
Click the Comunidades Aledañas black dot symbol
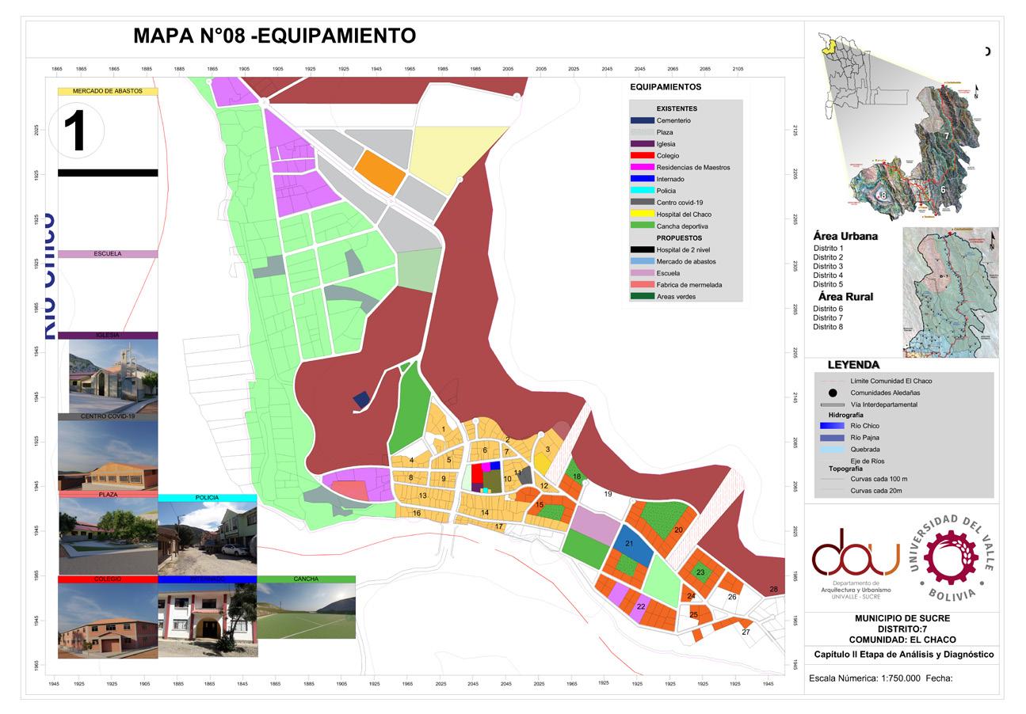pos(832,393)
